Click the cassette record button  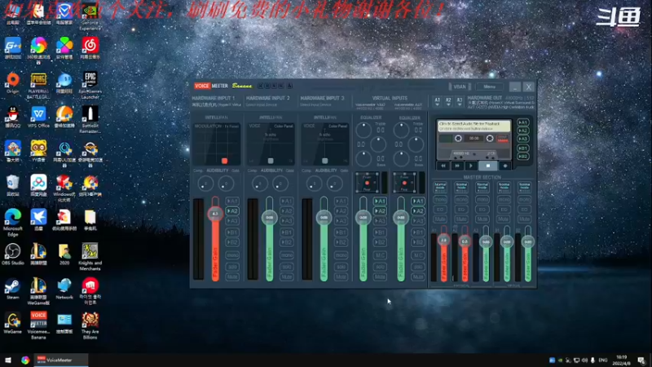coord(505,166)
